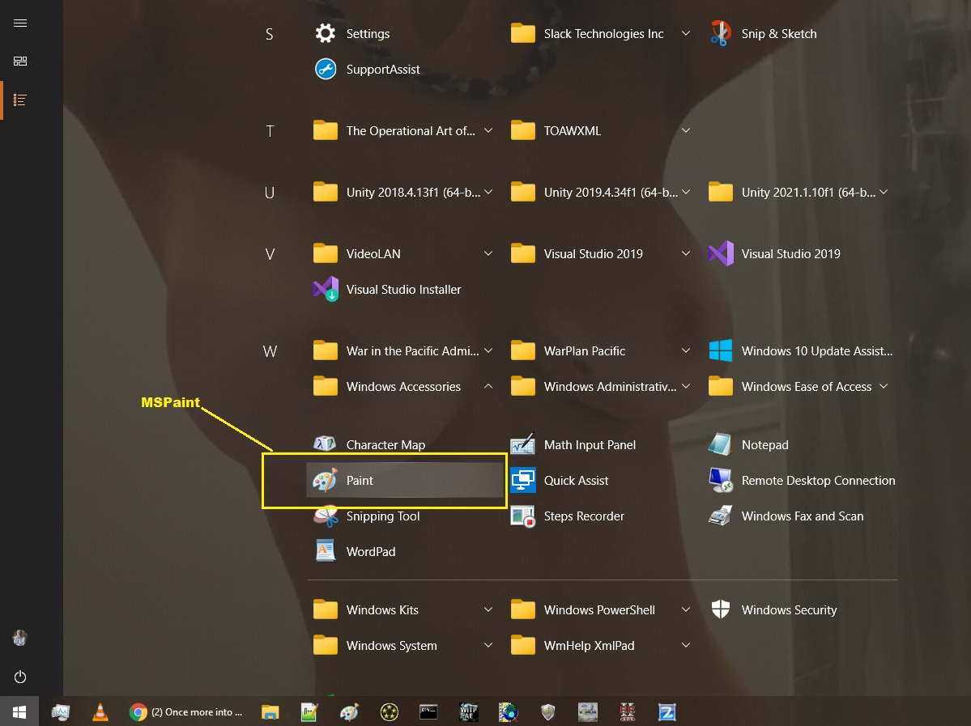Open Visual Studio 2019 folder
The image size is (971, 726).
(x=601, y=254)
